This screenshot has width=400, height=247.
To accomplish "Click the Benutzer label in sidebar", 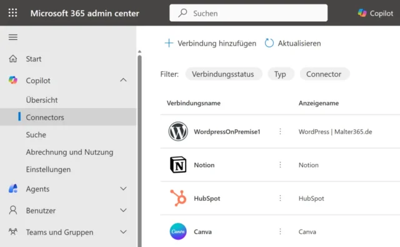I will tap(41, 211).
